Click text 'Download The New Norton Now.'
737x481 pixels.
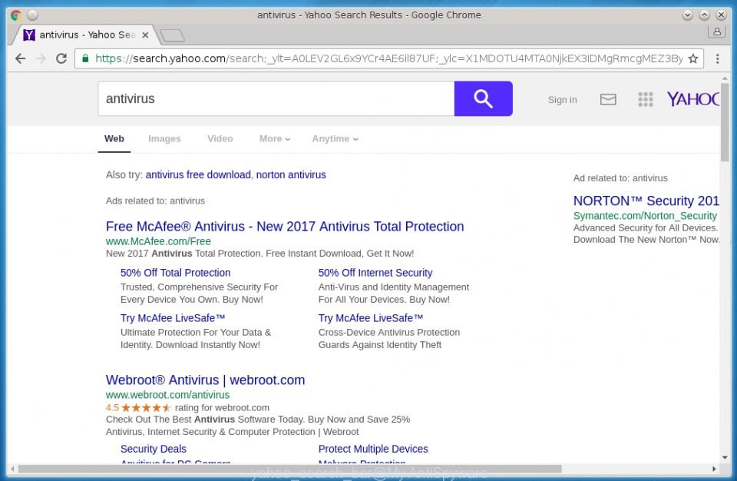pos(646,240)
